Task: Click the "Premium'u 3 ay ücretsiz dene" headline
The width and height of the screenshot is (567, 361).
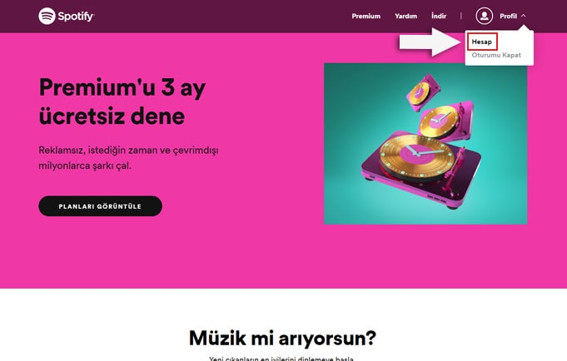Action: 122,101
